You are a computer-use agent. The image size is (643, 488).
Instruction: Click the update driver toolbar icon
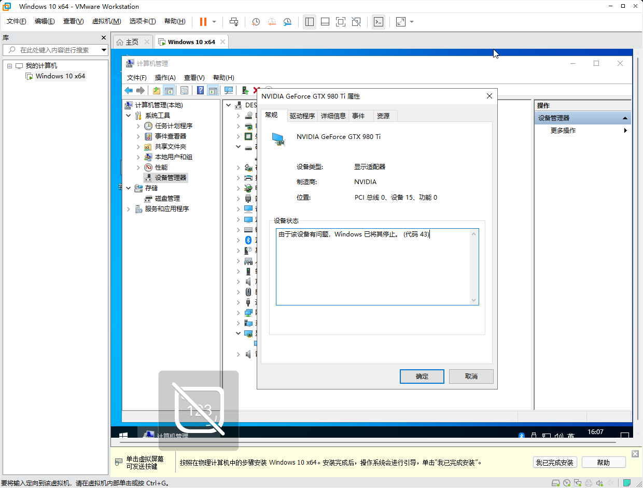click(x=245, y=90)
